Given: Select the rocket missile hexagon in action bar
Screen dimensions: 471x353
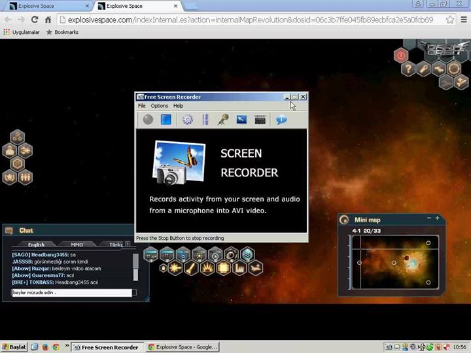Looking at the screenshot, I should [191, 268].
